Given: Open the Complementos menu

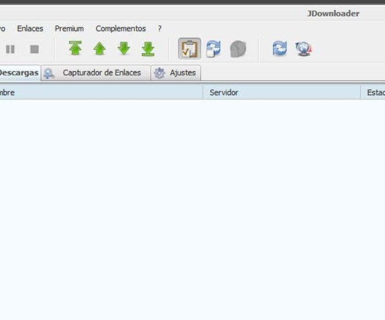Looking at the screenshot, I should coord(121,29).
